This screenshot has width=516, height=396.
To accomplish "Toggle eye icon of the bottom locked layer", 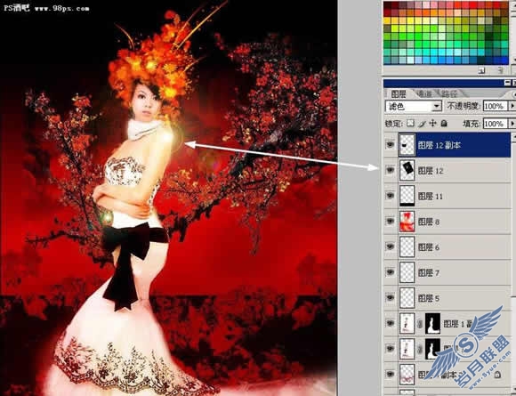I will [x=391, y=375].
